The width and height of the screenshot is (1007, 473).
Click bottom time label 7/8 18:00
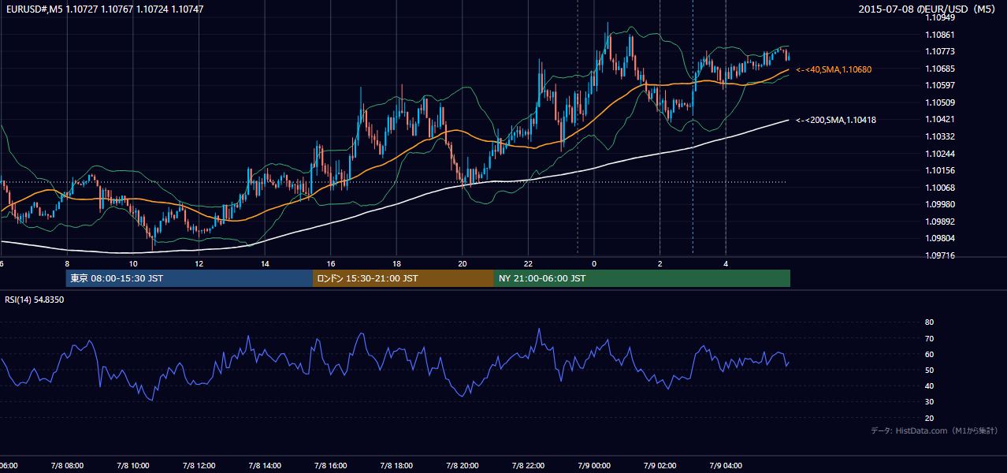pos(396,466)
